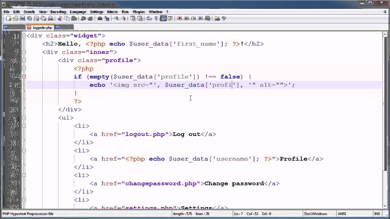
Task: Open the View menu
Action: point(43,12)
